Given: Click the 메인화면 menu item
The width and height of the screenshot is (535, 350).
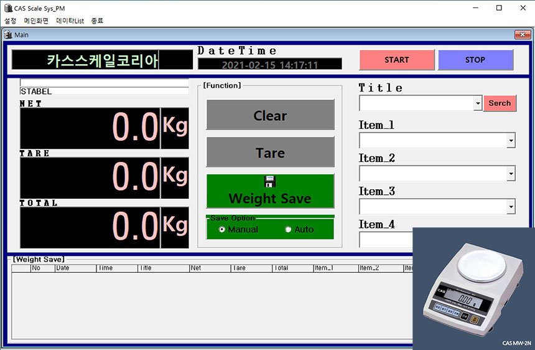Looking at the screenshot, I should [x=36, y=21].
